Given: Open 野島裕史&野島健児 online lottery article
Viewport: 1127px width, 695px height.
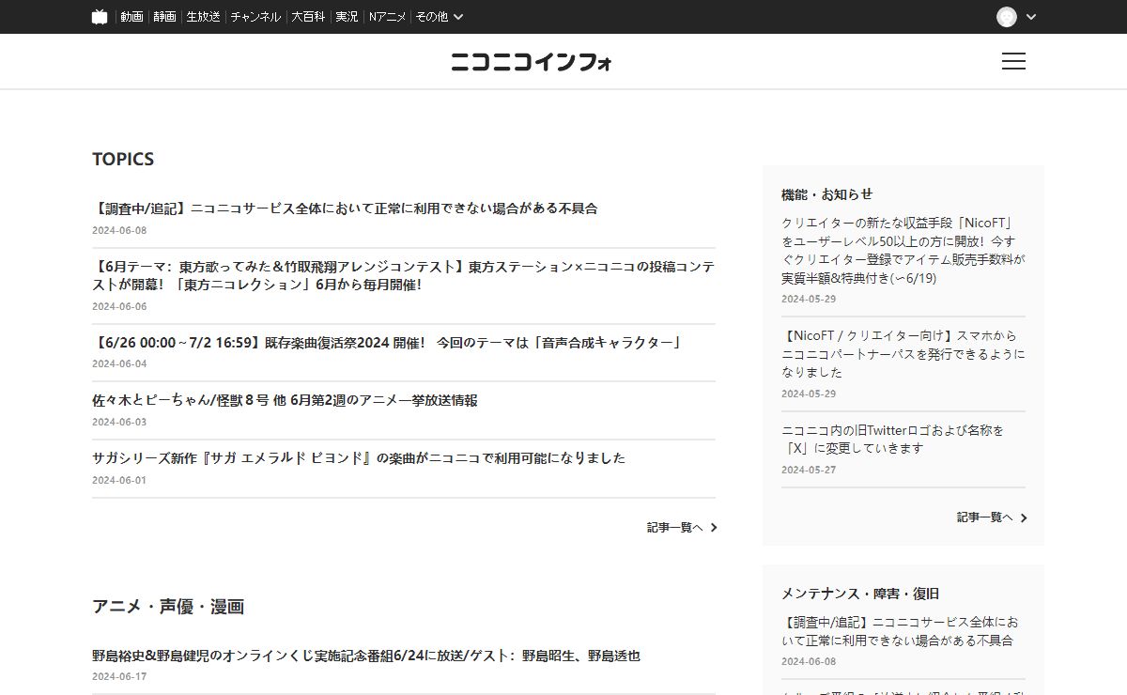Looking at the screenshot, I should pyautogui.click(x=366, y=656).
